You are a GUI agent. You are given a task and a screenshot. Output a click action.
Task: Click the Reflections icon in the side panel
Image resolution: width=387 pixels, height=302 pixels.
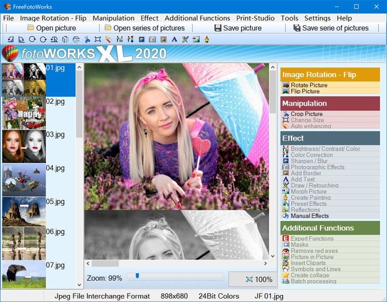point(286,210)
